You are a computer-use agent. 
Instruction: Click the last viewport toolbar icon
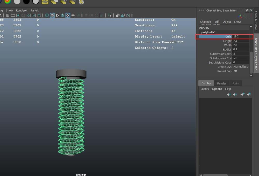point(128,15)
